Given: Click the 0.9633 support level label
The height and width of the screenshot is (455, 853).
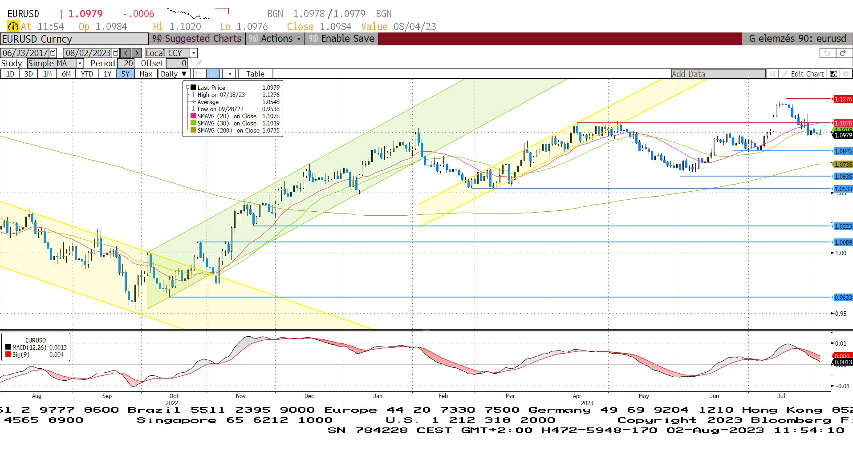Looking at the screenshot, I should [842, 298].
